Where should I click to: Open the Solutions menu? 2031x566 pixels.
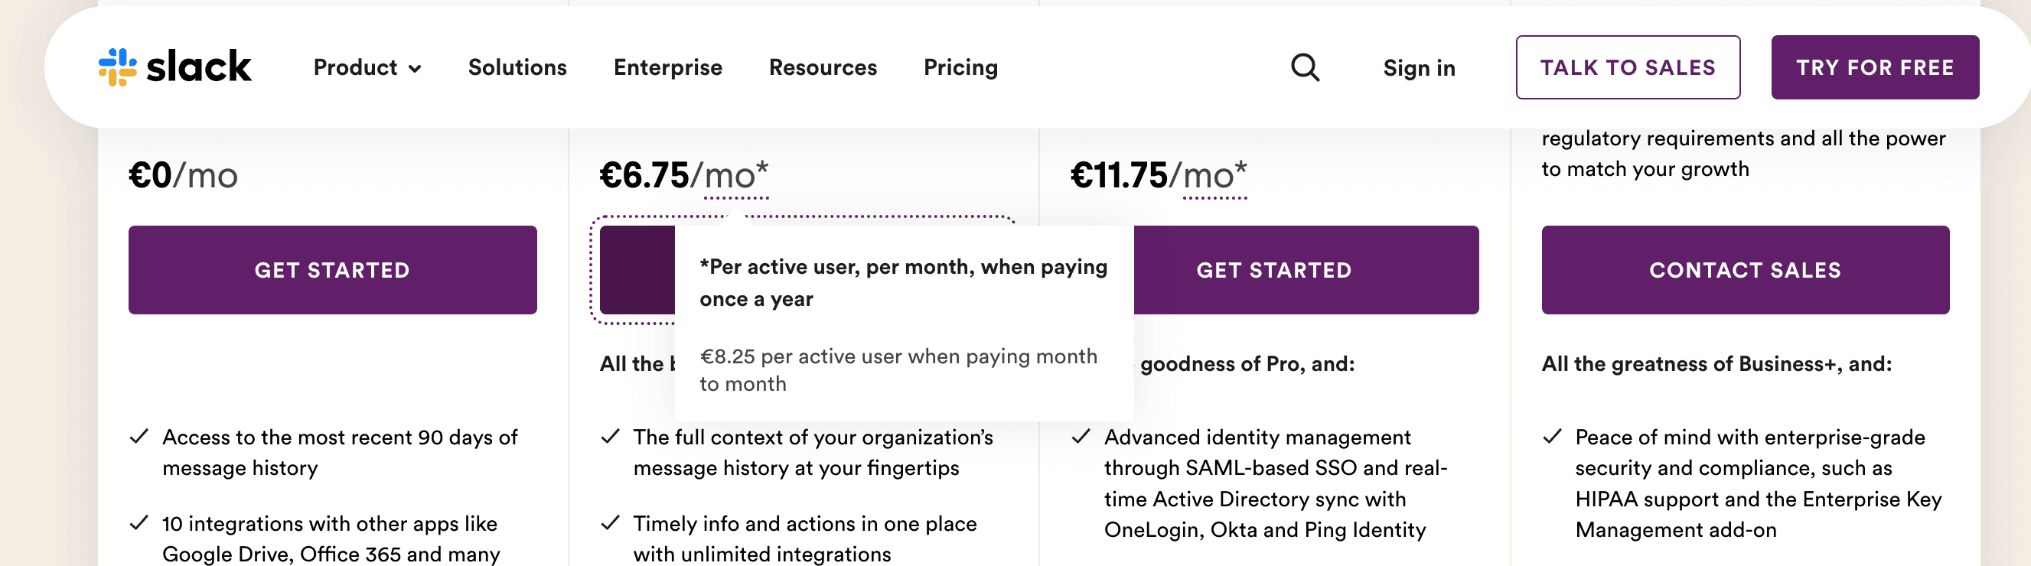(517, 68)
